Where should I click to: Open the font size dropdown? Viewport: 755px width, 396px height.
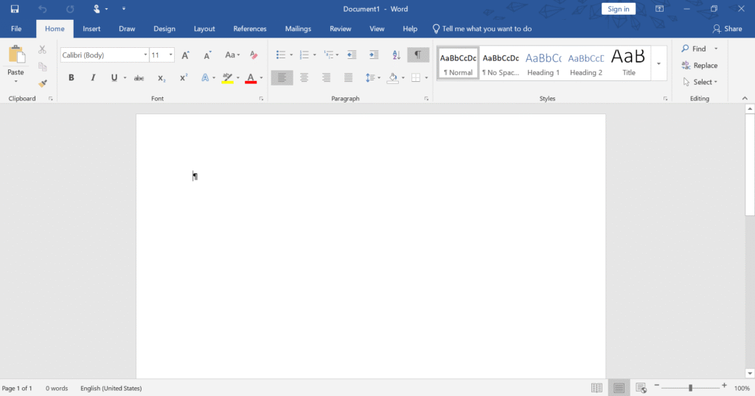click(x=170, y=55)
